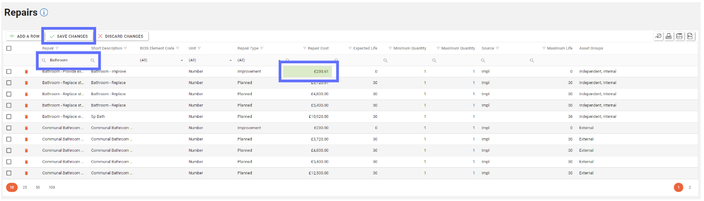
Task: Select checkbox of the £12,500.00 Communal Bathroom row
Action: (x=9, y=173)
